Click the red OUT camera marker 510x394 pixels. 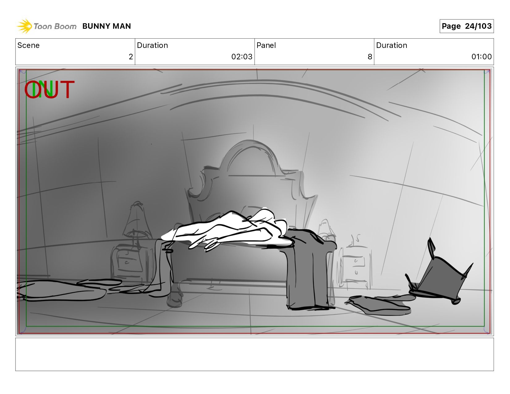[49, 90]
